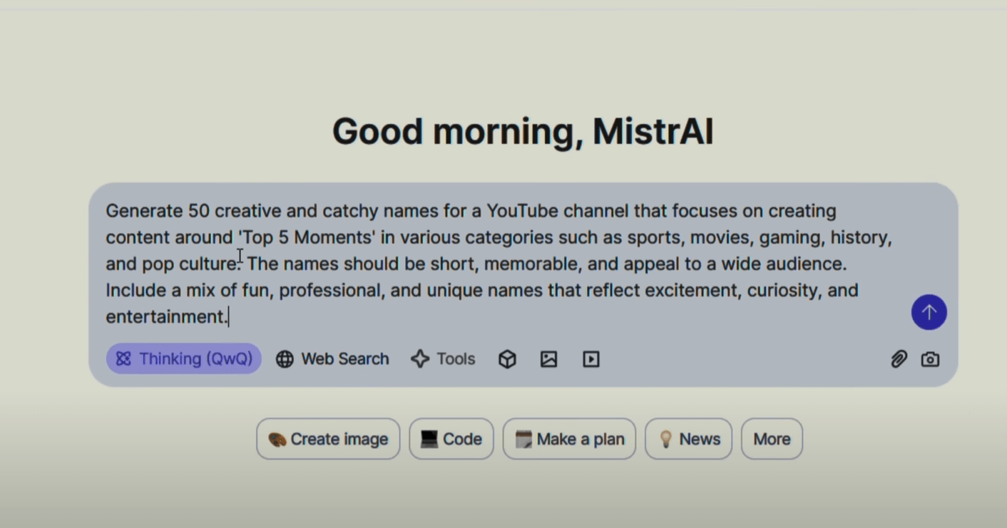Screen dimensions: 1007x528
Task: Attach a file using the paperclip
Action: pyautogui.click(x=899, y=359)
